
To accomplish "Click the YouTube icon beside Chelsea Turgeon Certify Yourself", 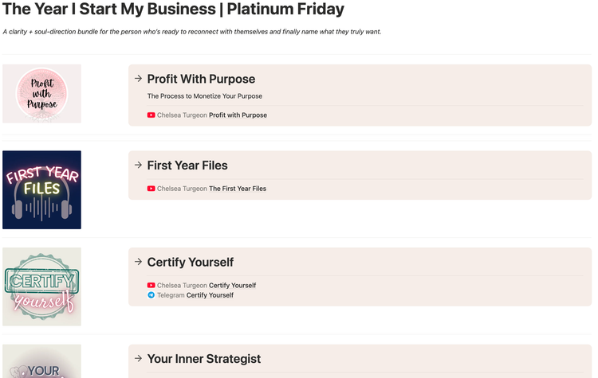I will (x=151, y=286).
